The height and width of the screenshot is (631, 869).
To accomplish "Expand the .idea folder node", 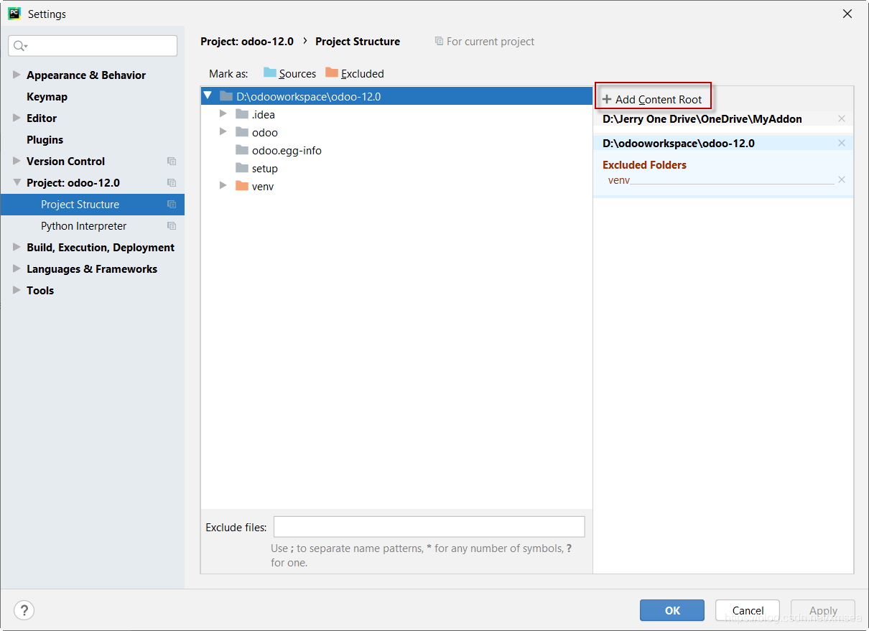I will (223, 113).
